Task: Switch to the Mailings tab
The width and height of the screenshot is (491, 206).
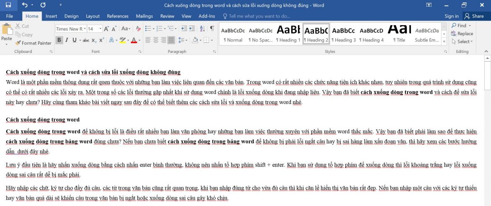Action: 144,16
